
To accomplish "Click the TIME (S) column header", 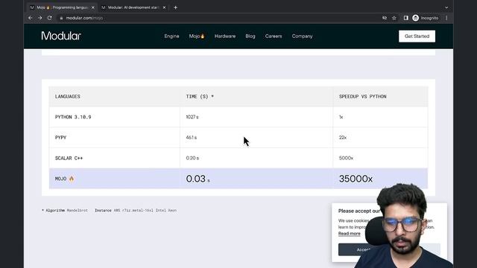I will click(x=200, y=96).
